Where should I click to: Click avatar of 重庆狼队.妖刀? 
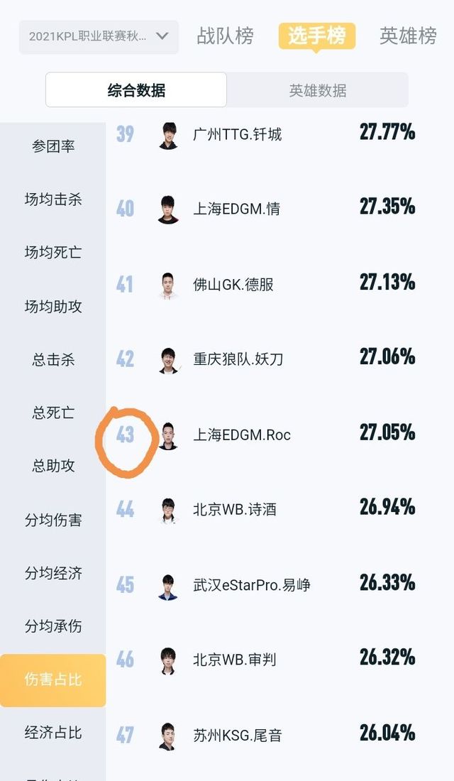168,359
